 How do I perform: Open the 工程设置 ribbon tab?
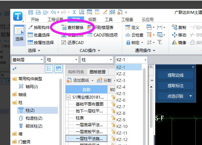[55, 19]
